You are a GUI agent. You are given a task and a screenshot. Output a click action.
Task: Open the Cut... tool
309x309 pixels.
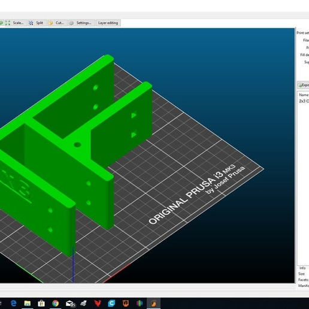tap(57, 23)
